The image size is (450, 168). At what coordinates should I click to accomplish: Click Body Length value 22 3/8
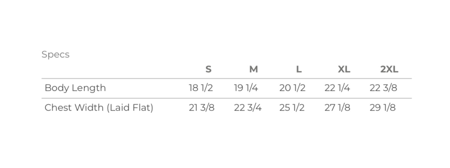click(383, 88)
